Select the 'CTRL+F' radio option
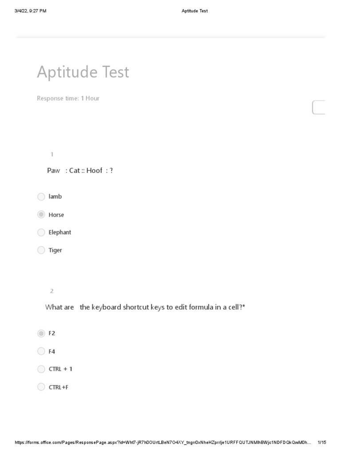This screenshot has height=454, width=341. (x=41, y=387)
